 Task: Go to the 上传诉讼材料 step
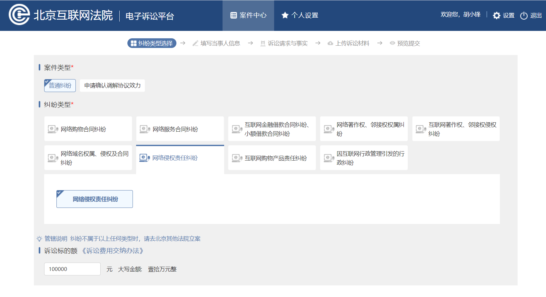[x=348, y=43]
